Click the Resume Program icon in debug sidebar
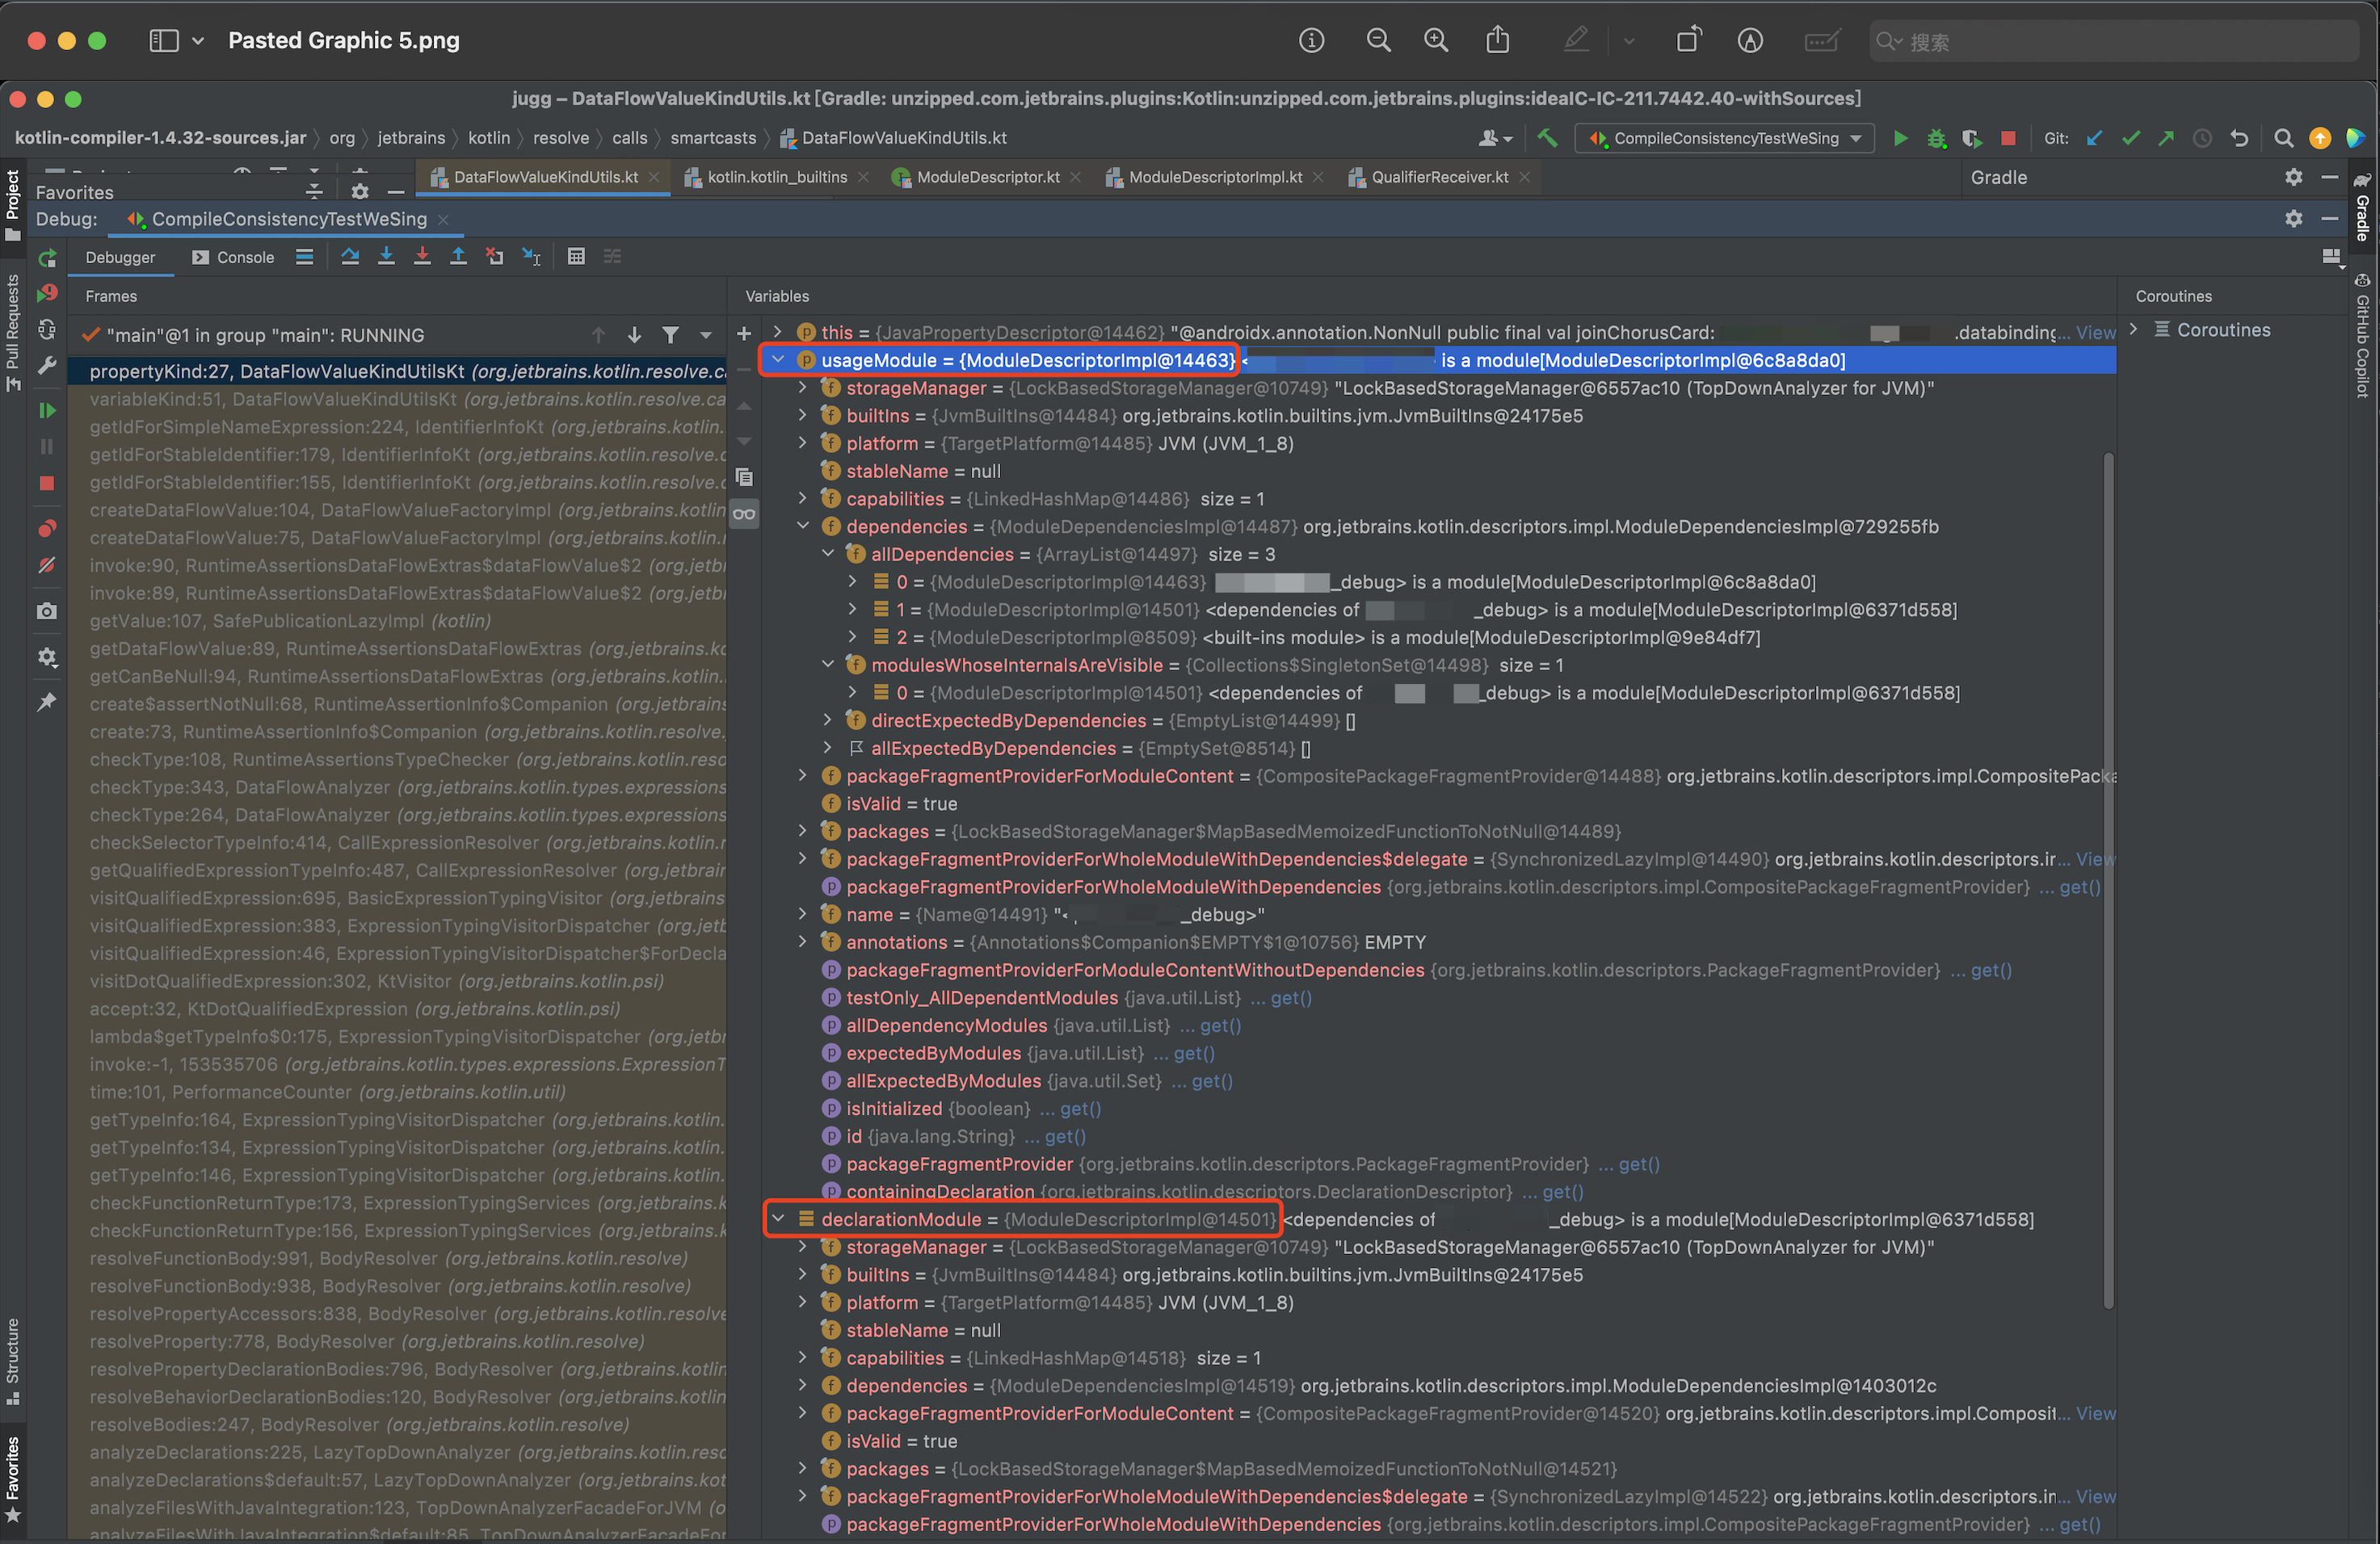 [x=47, y=411]
